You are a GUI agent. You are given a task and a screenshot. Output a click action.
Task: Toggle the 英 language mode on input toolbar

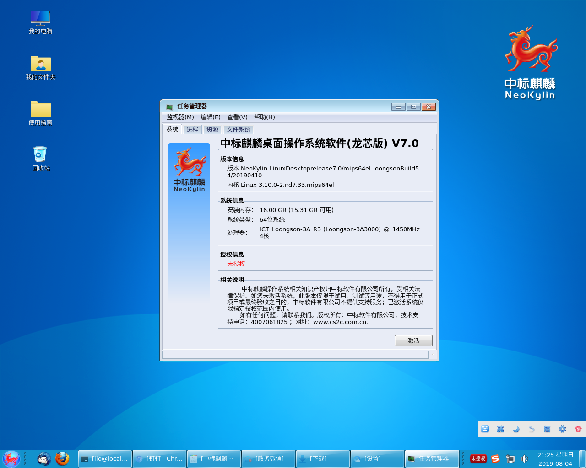point(500,429)
